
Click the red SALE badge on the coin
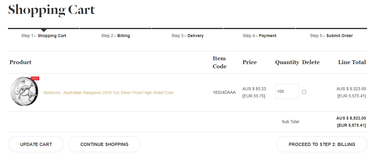click(x=35, y=78)
